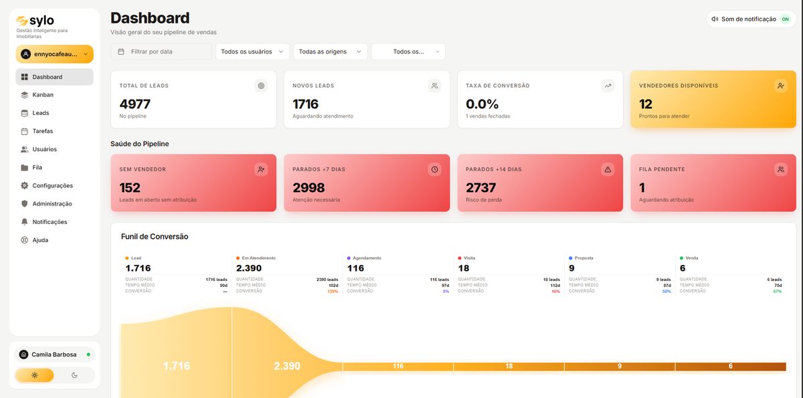Image resolution: width=803 pixels, height=398 pixels.
Task: Click the Proposta segment in funnel bar
Action: (620, 366)
